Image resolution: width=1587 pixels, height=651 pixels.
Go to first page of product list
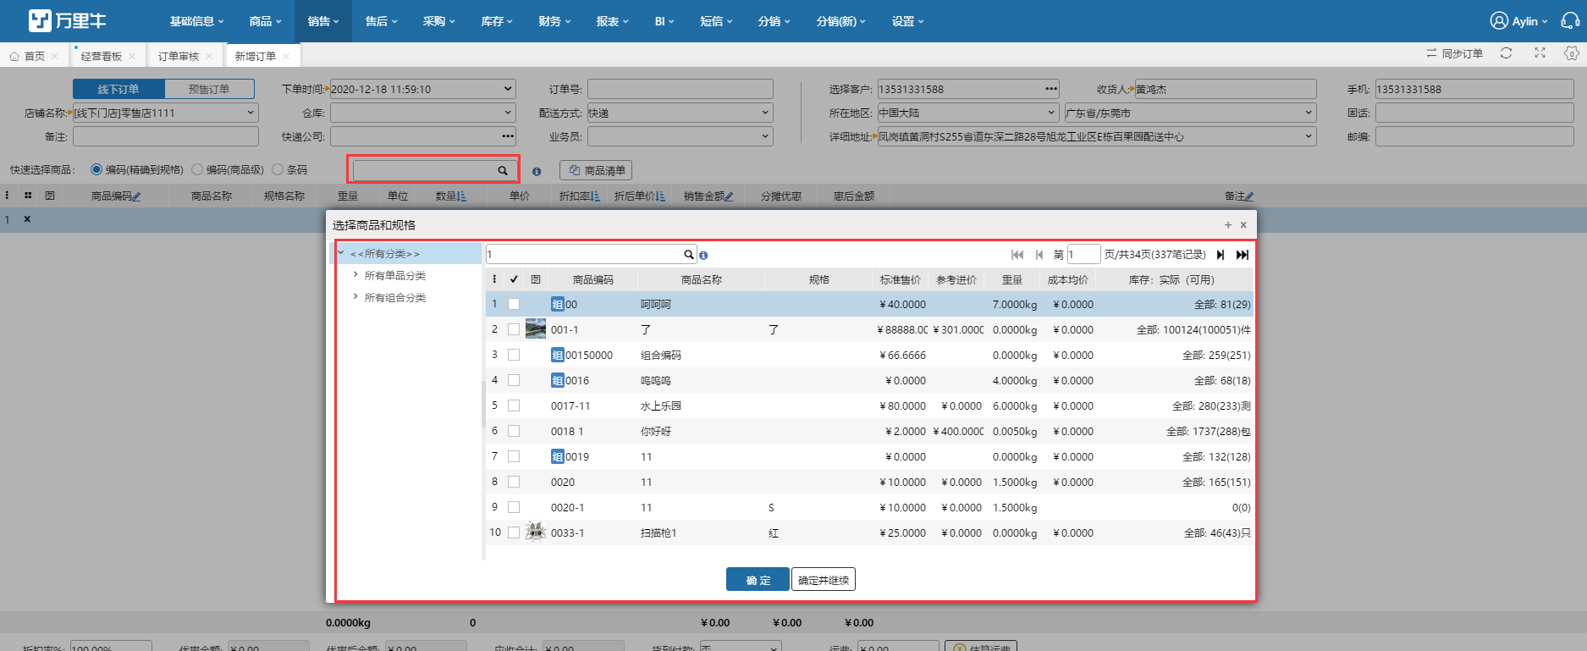[x=1017, y=255]
